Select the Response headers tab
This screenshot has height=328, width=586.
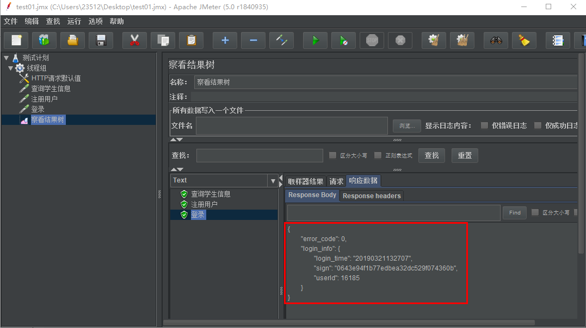[x=372, y=196]
